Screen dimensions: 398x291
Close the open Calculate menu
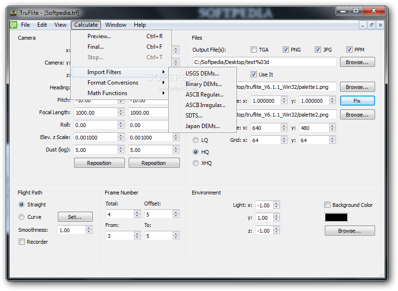(86, 25)
